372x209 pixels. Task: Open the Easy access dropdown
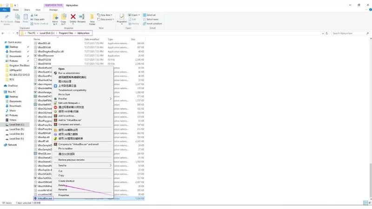tap(106, 19)
